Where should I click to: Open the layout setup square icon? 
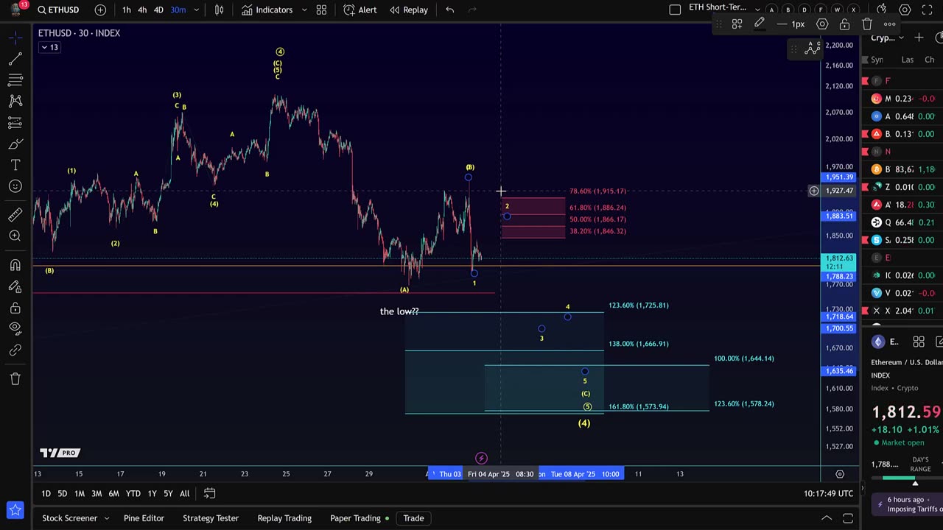[x=675, y=10]
